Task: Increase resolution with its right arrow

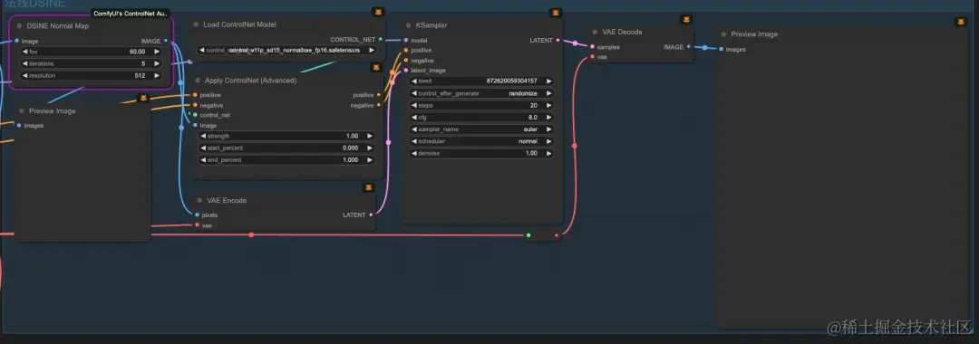Action: 156,75
